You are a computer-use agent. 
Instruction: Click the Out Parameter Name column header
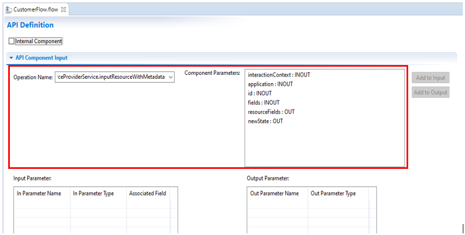274,193
